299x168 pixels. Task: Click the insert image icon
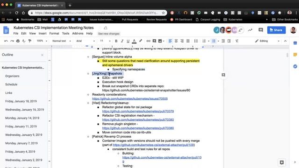click(160, 41)
